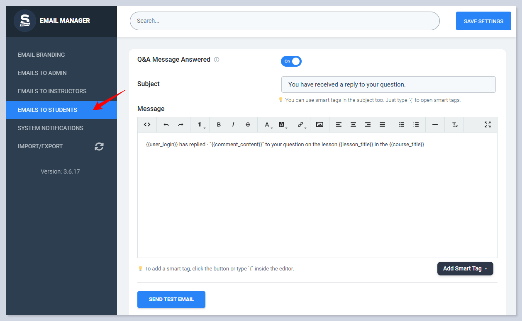This screenshot has width=522, height=321.
Task: Open the Add Smart Tag dropdown
Action: tap(465, 268)
